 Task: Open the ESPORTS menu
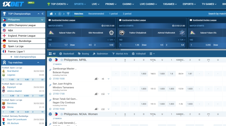(189, 4)
